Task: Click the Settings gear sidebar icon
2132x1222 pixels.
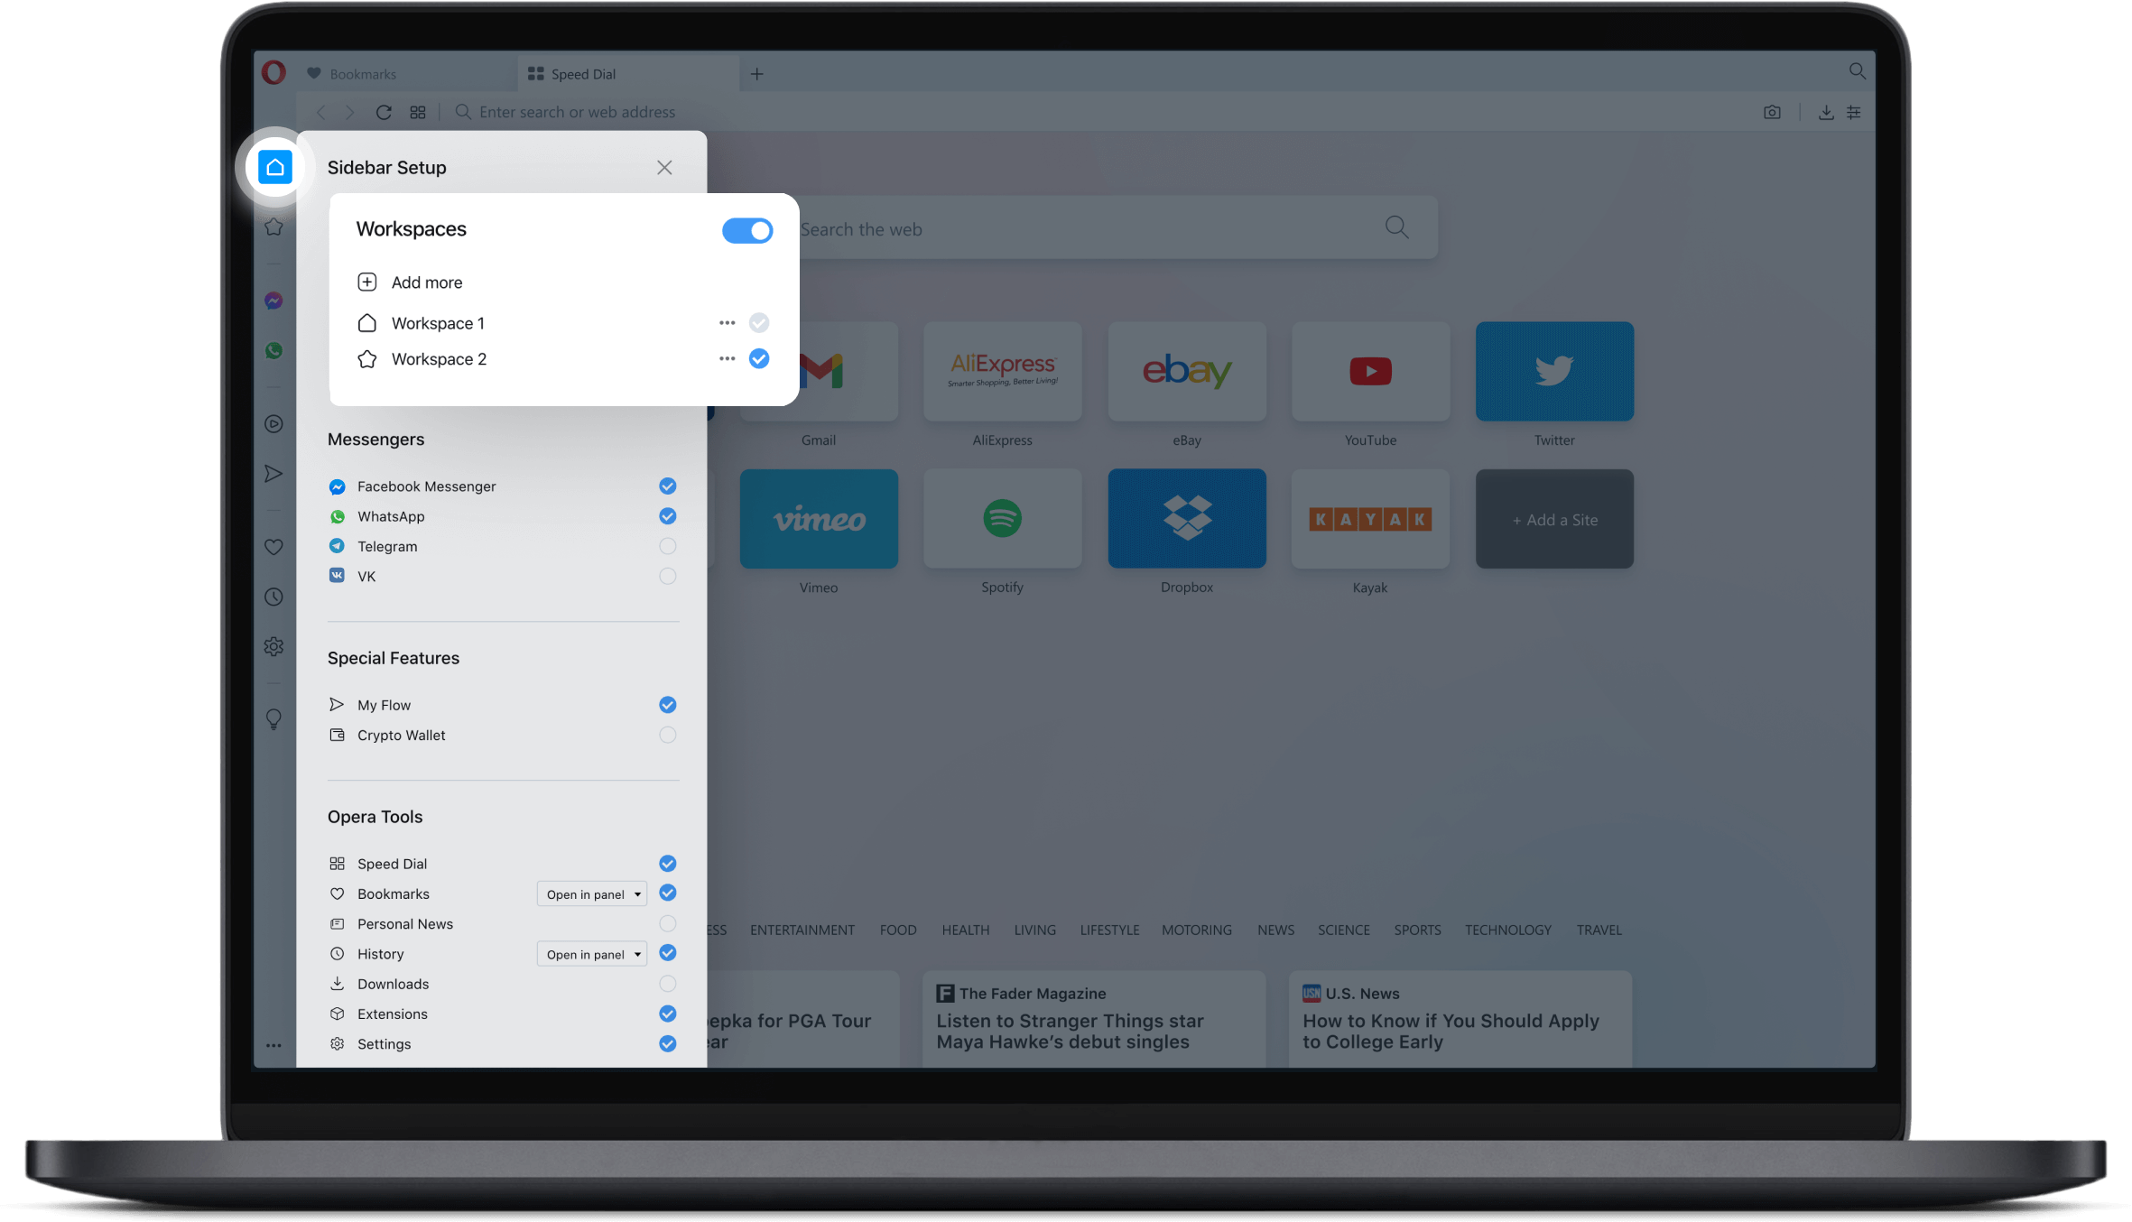Action: 273,645
